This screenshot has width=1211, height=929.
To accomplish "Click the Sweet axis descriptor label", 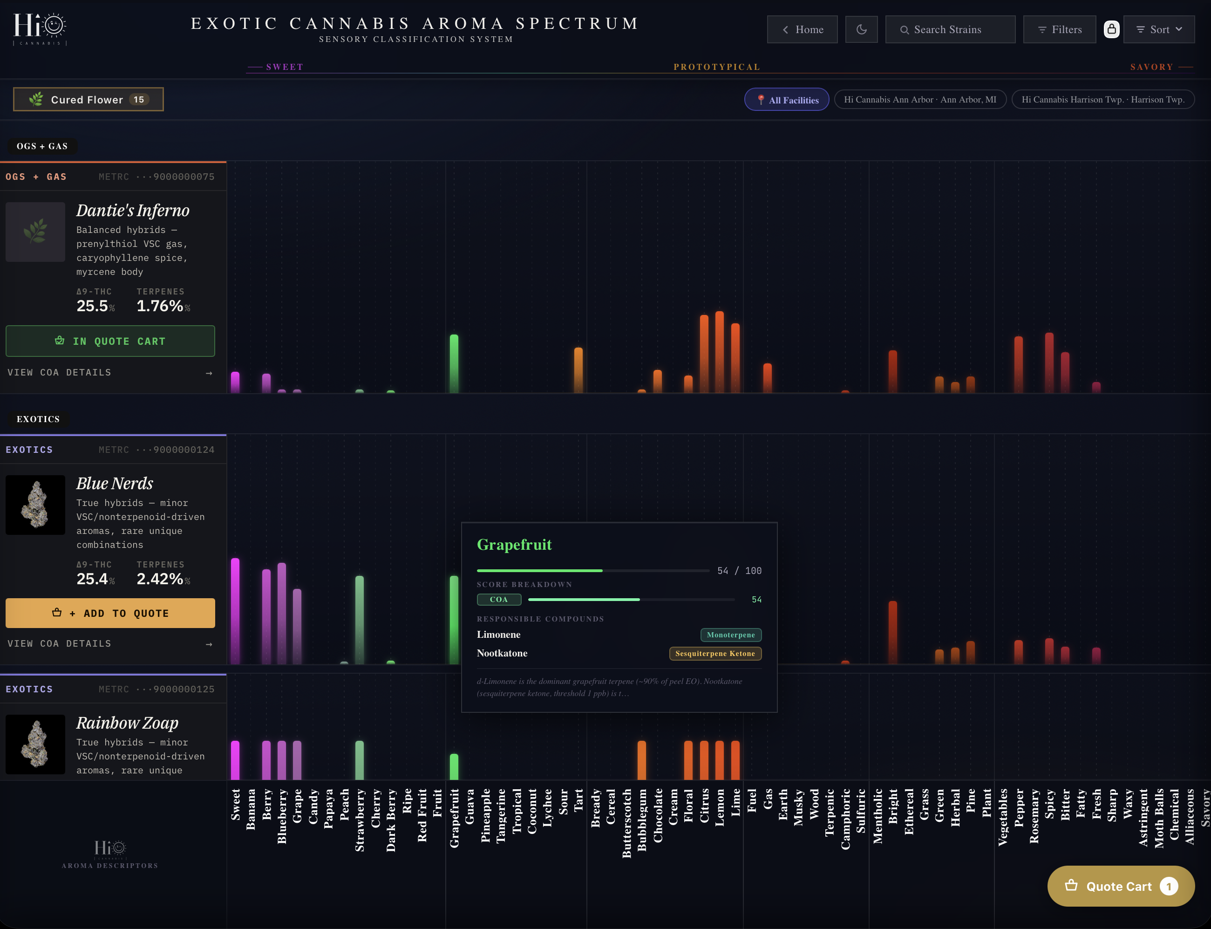I will [x=236, y=805].
